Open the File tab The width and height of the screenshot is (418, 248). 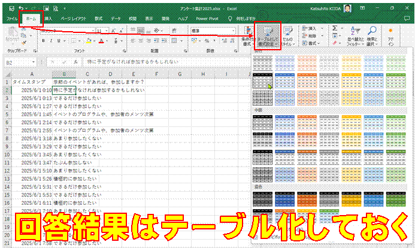12,19
